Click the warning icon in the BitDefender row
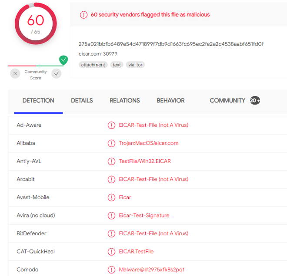Screen dimensions: 287x276 (x=111, y=233)
